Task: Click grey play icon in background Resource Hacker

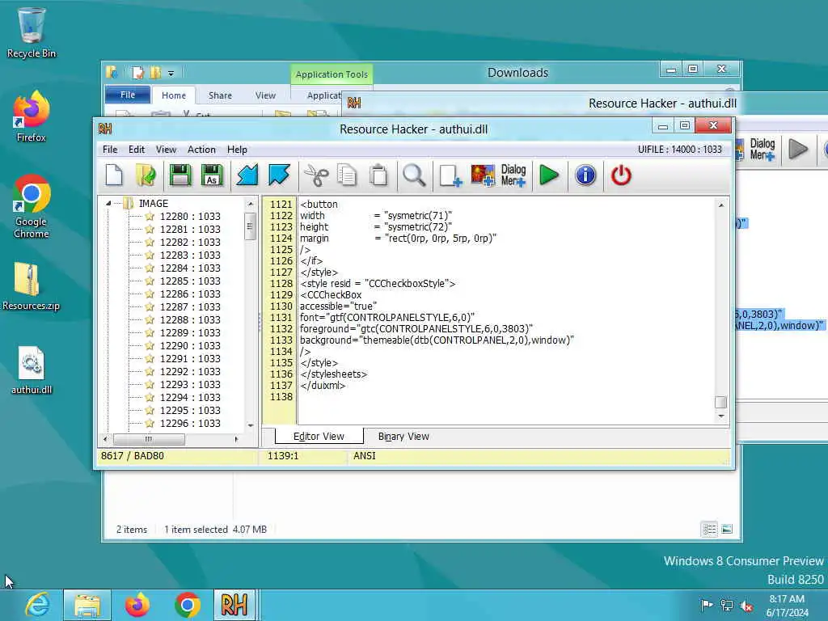Action: [x=798, y=150]
